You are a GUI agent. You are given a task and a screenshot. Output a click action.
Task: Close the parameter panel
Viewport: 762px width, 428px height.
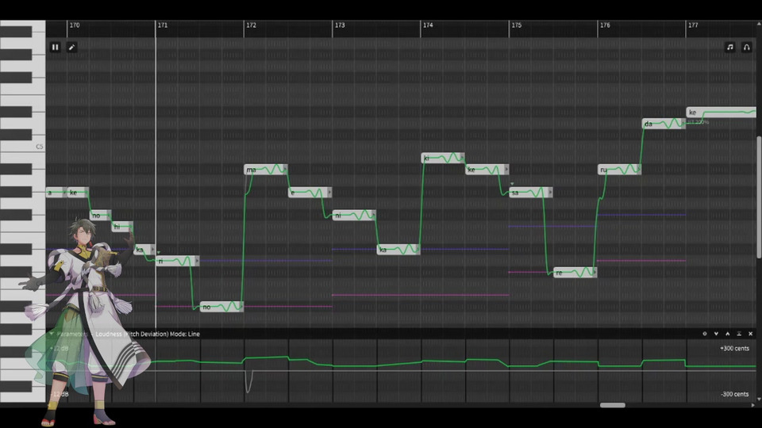(750, 334)
